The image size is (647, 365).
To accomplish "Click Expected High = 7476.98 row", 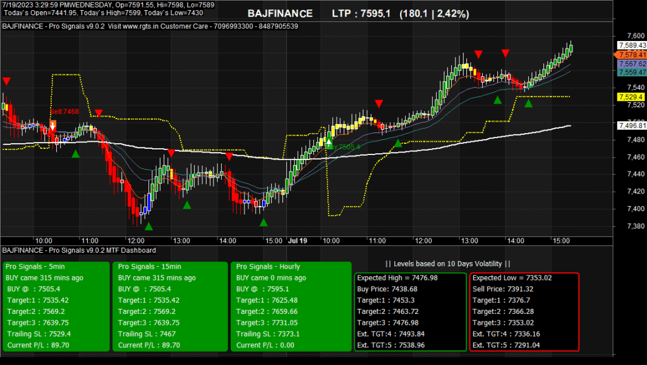I will point(397,278).
